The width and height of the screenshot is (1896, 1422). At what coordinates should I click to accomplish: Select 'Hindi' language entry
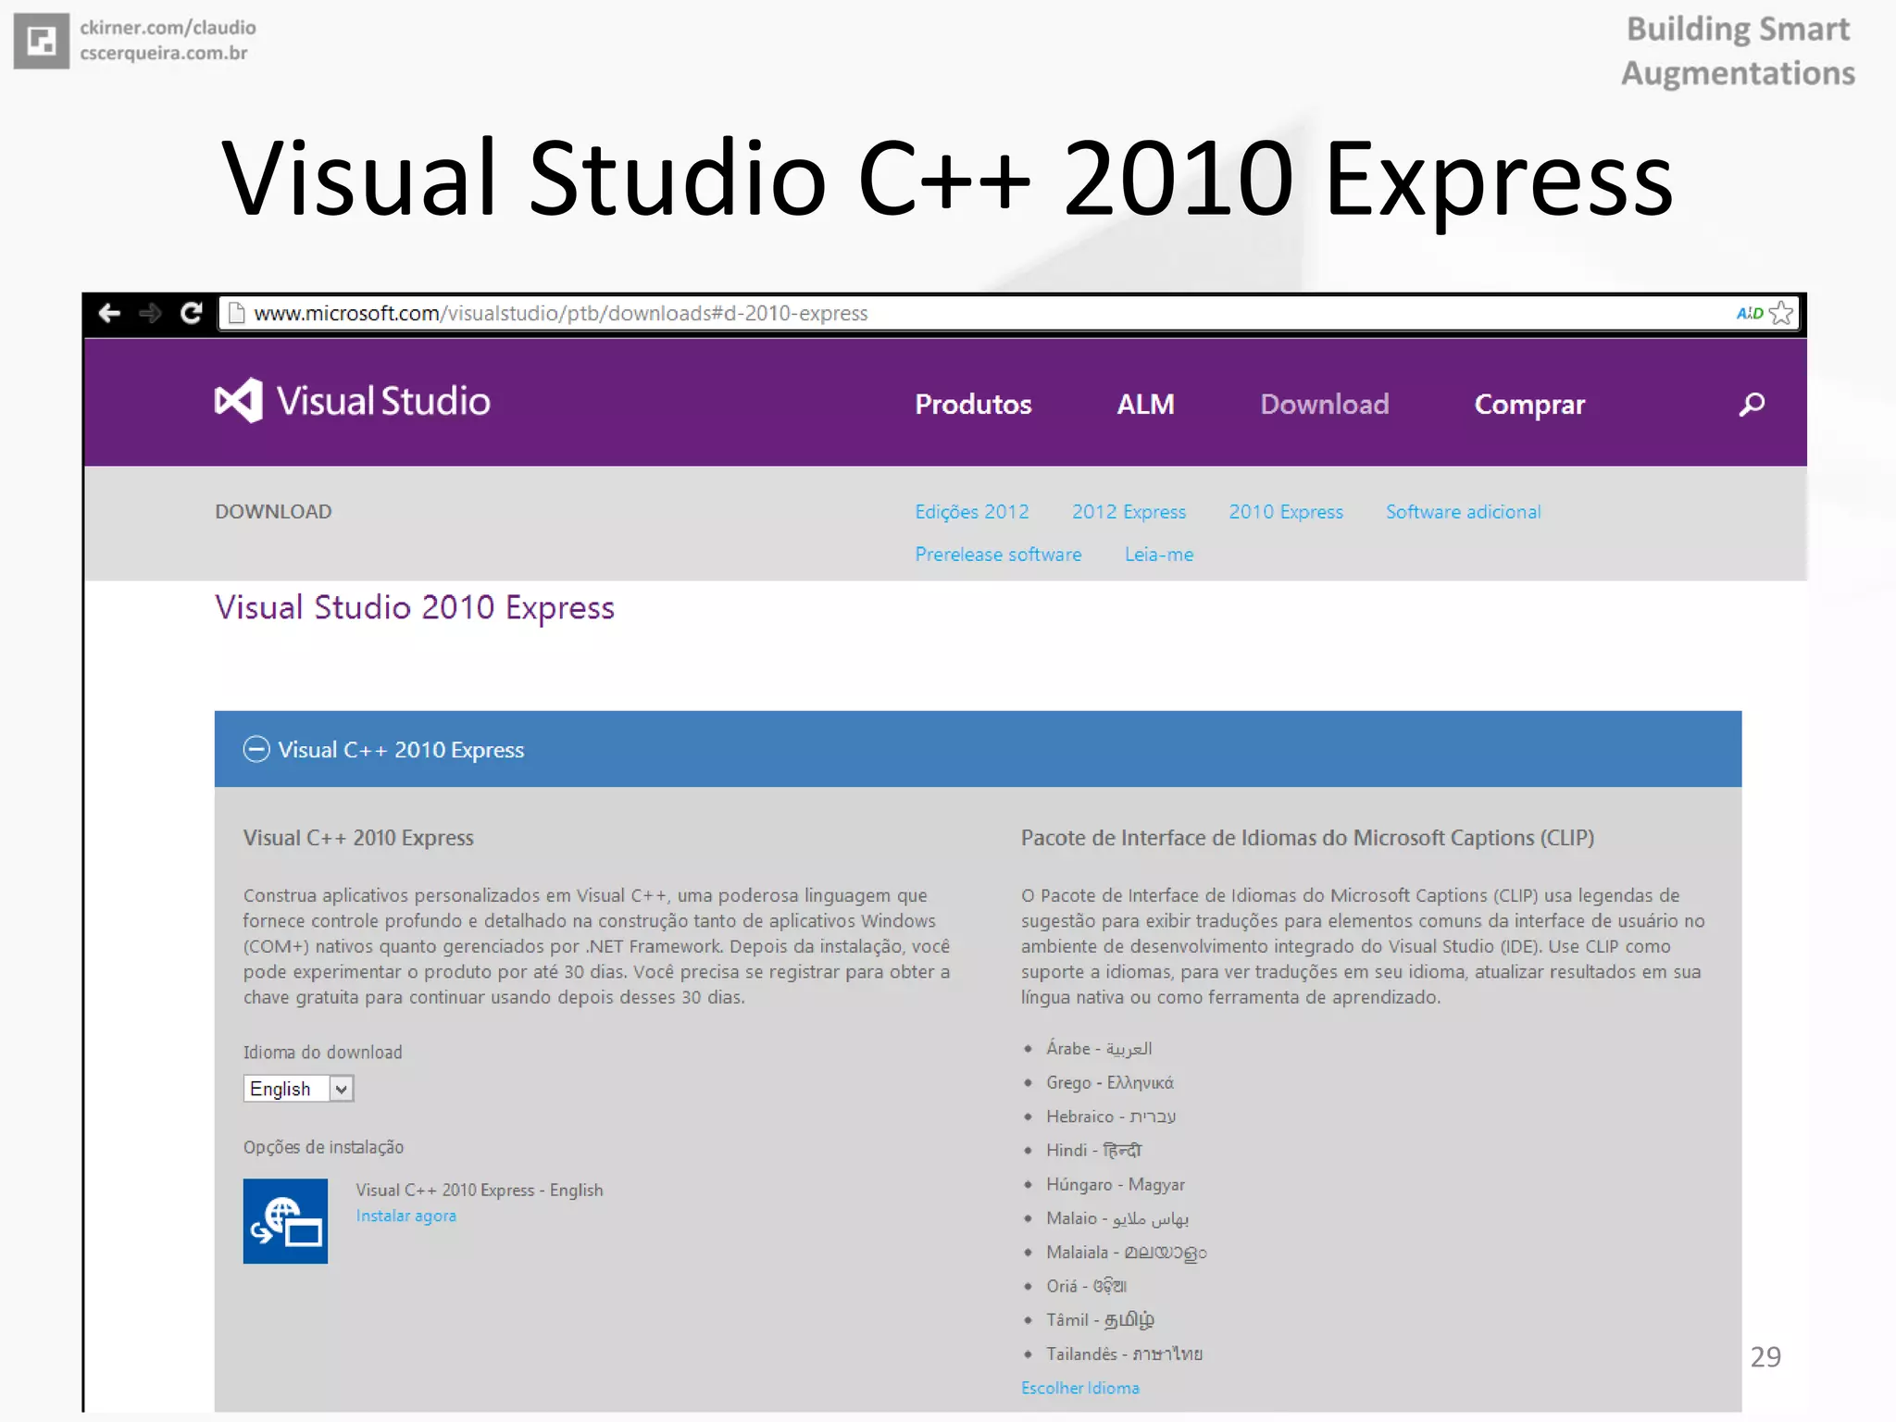click(x=1094, y=1150)
